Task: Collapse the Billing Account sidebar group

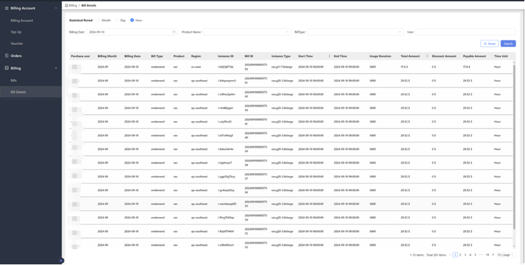Action: tap(56, 8)
